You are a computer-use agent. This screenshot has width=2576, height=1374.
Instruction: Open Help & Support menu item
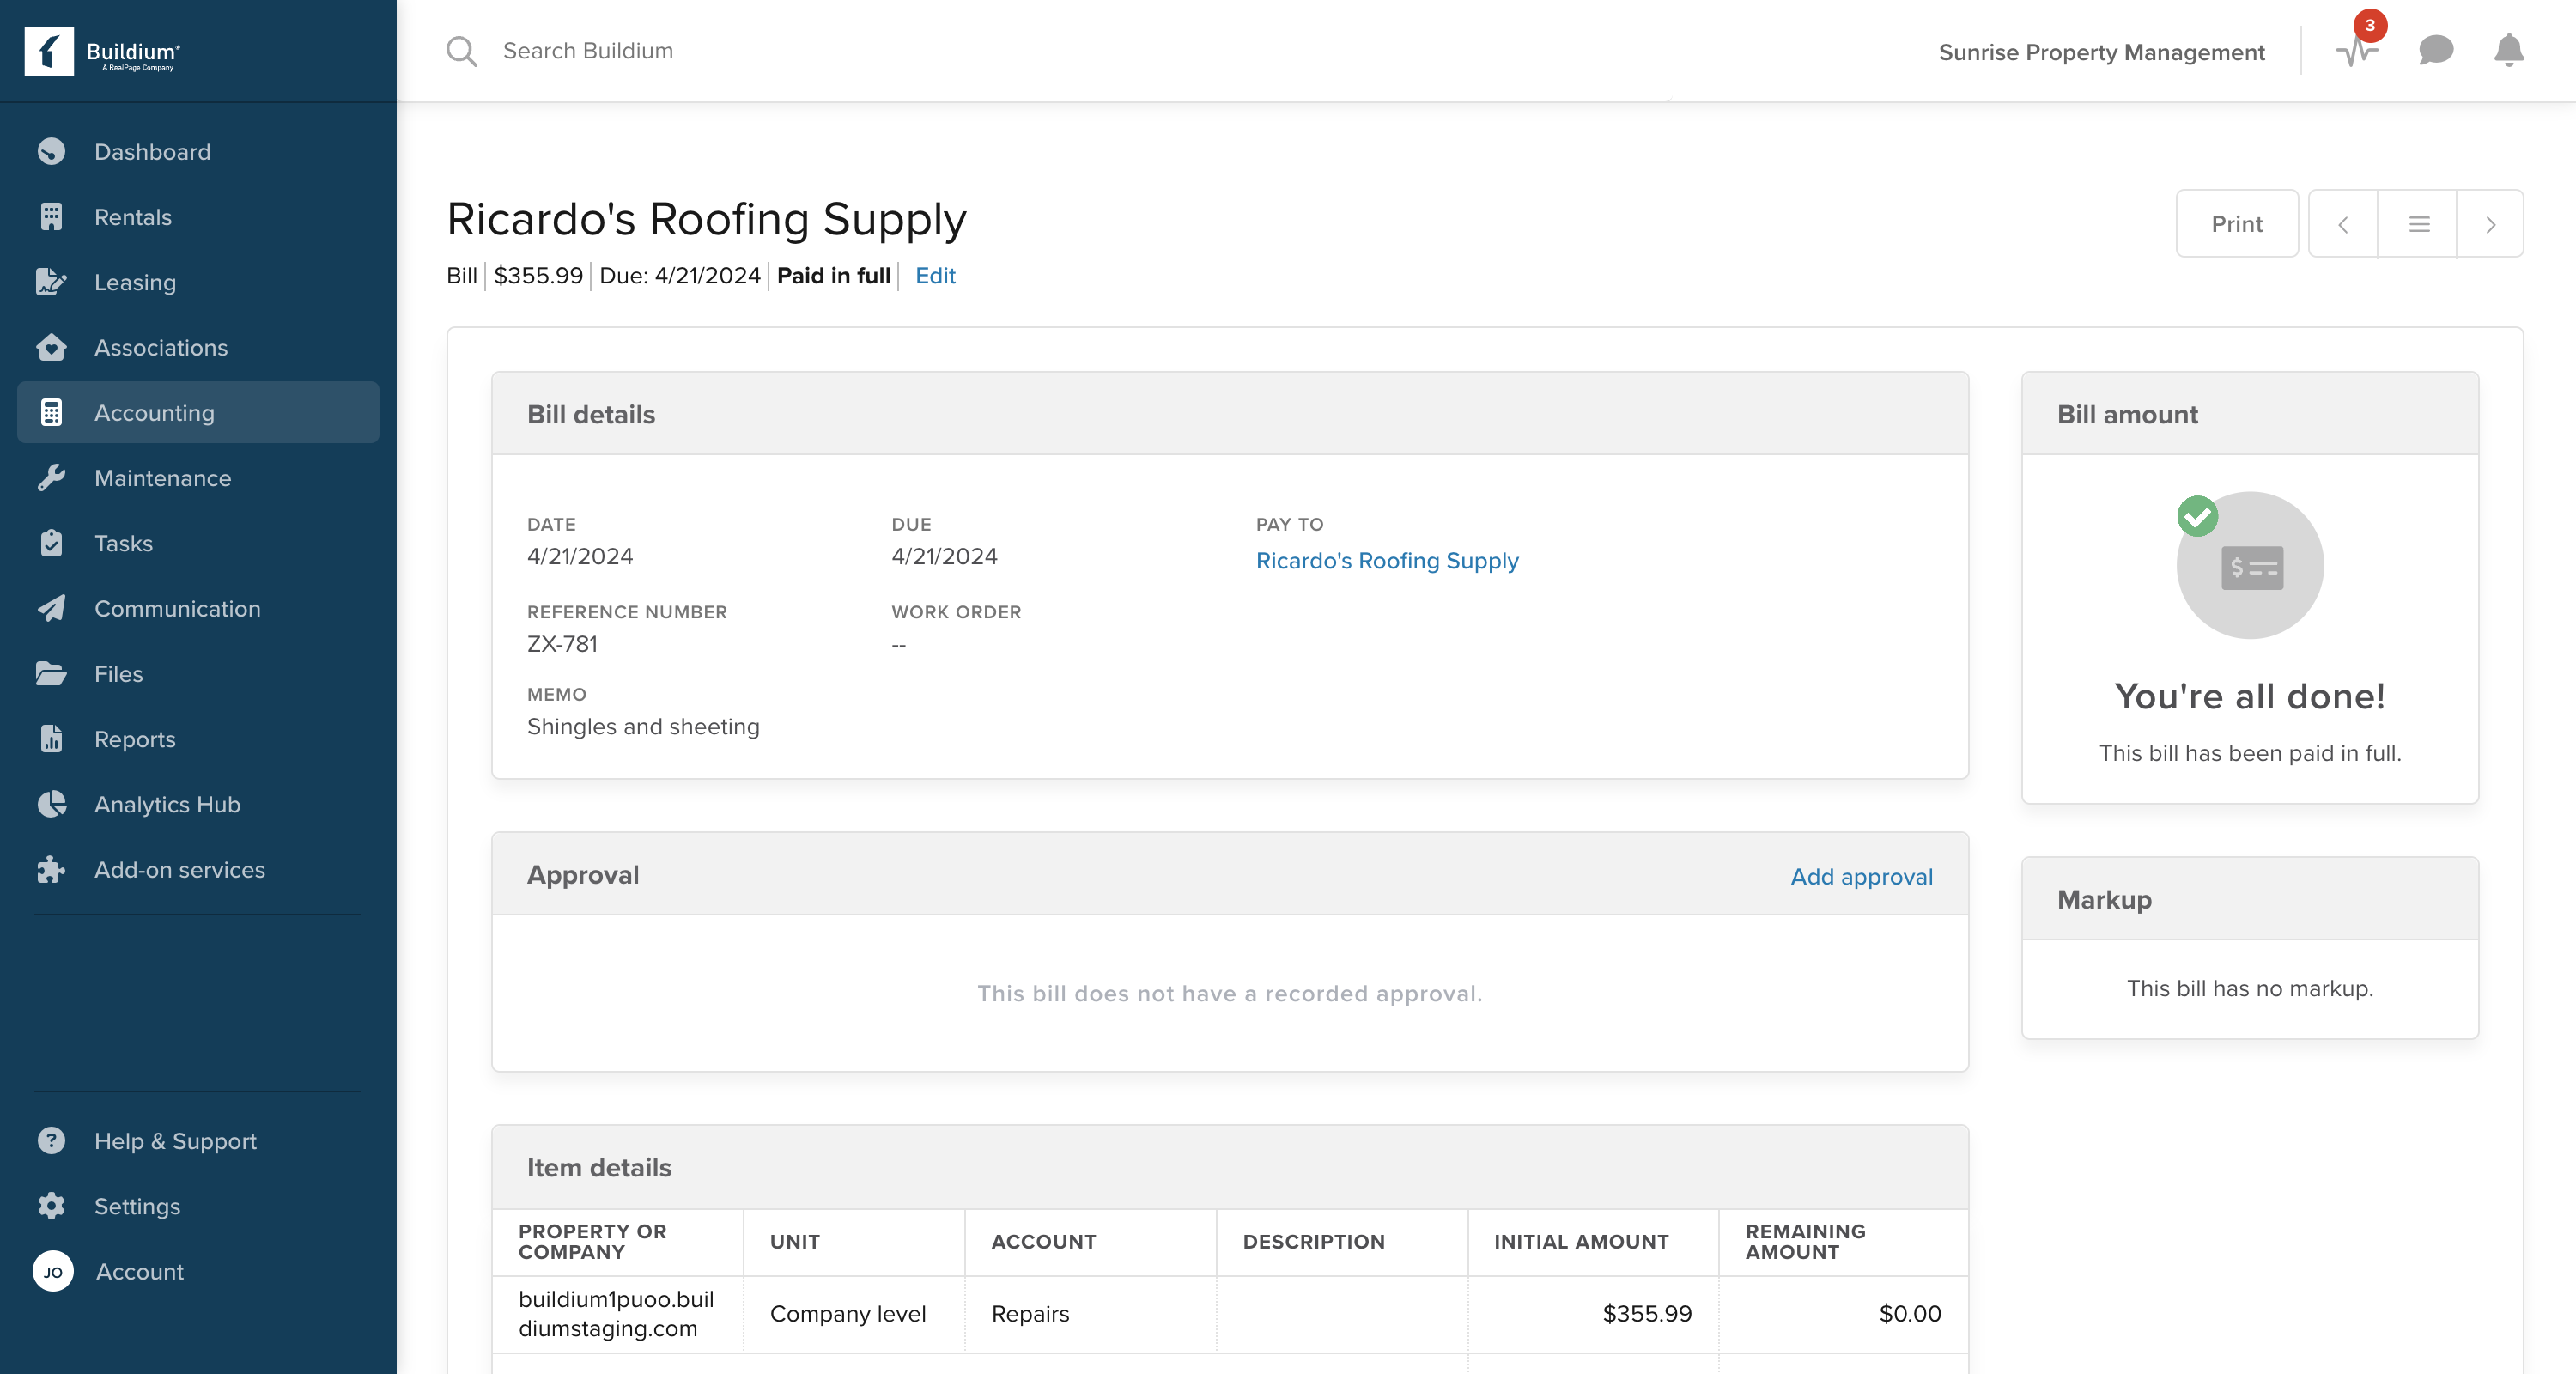[198, 1141]
